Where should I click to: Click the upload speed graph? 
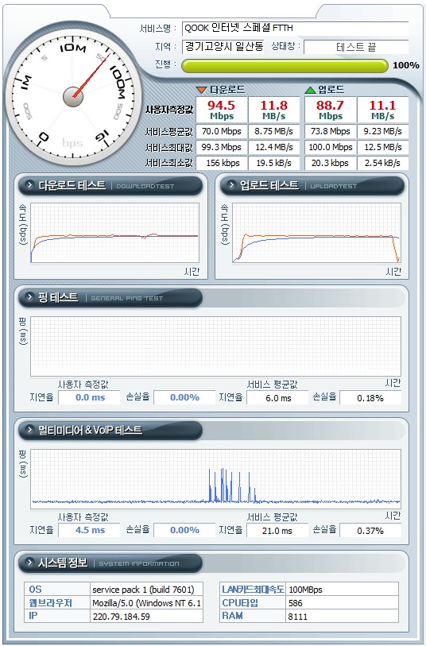click(316, 233)
